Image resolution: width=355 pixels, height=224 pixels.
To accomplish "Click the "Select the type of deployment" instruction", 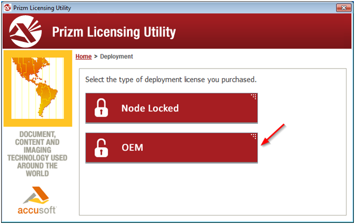I will pyautogui.click(x=171, y=80).
